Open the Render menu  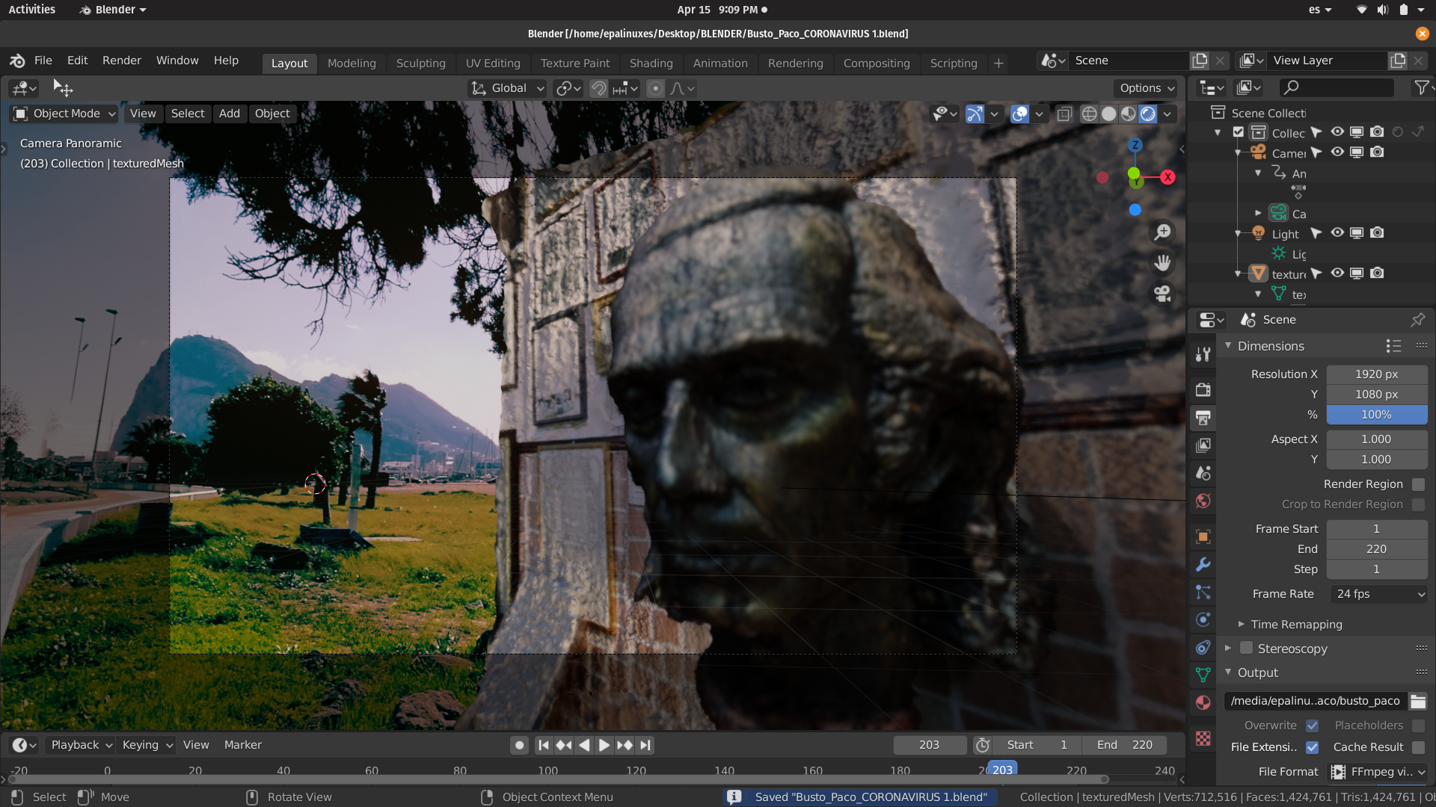(121, 61)
